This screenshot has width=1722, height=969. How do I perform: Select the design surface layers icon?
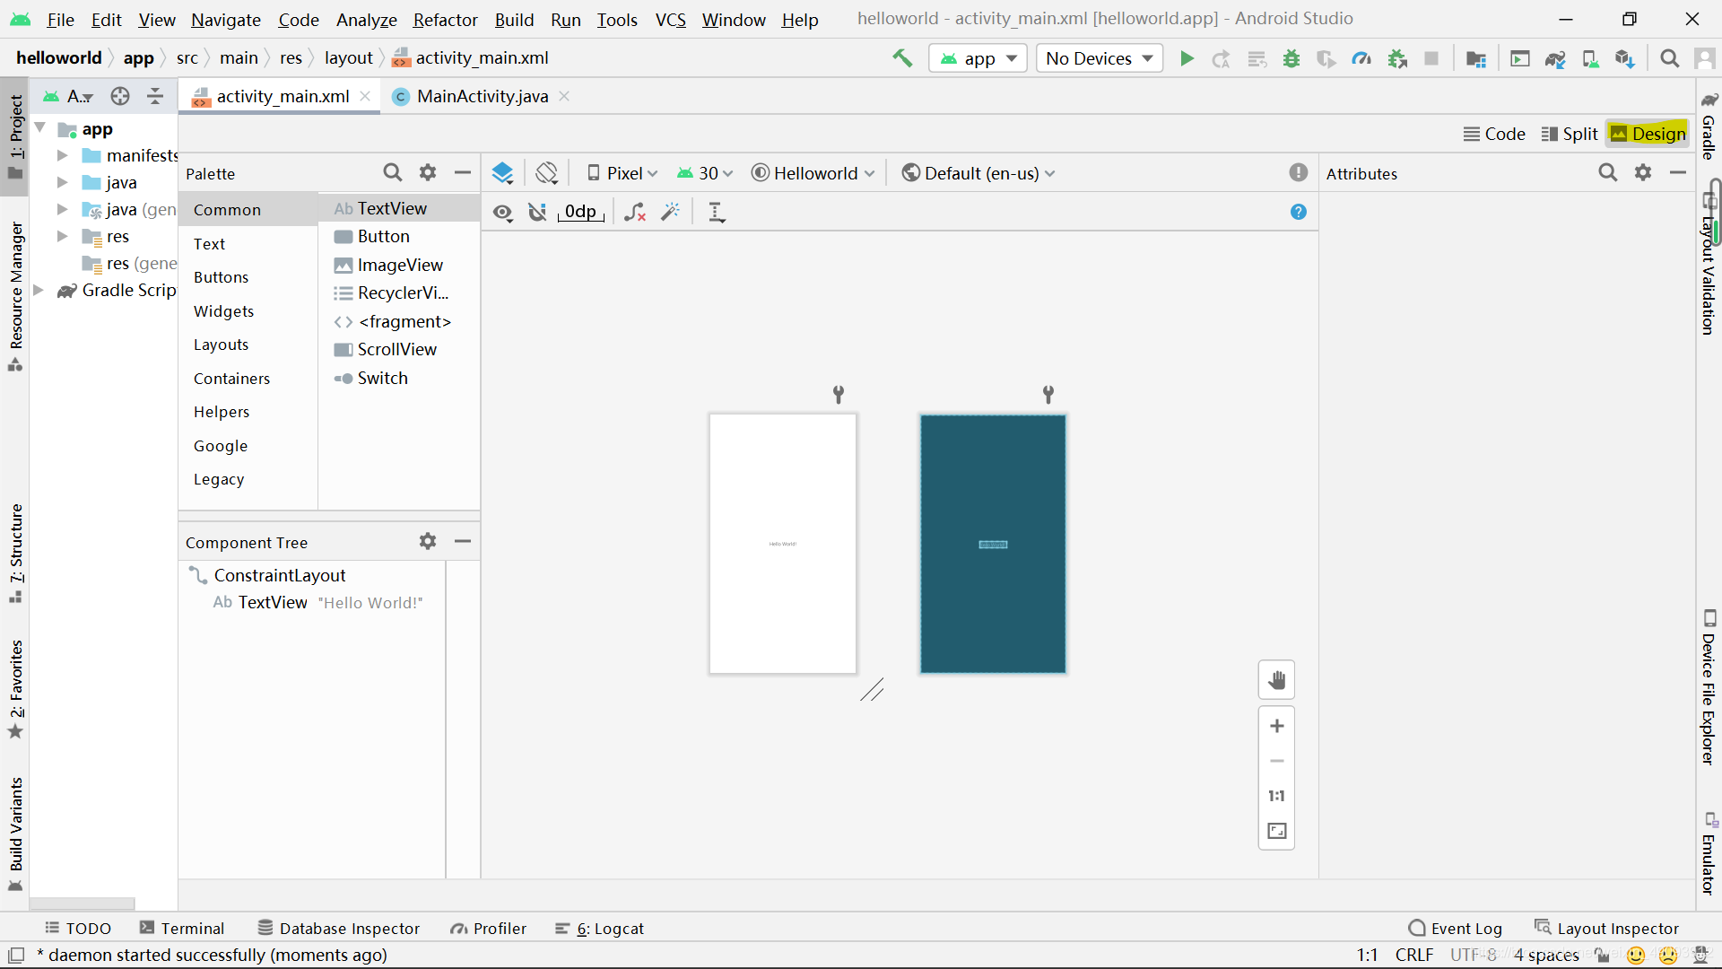502,173
